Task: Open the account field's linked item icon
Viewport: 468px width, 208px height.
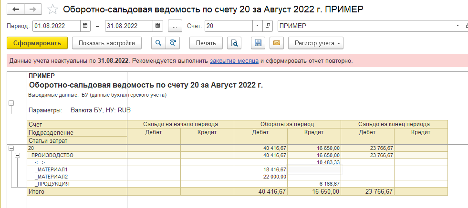Action: pyautogui.click(x=268, y=25)
